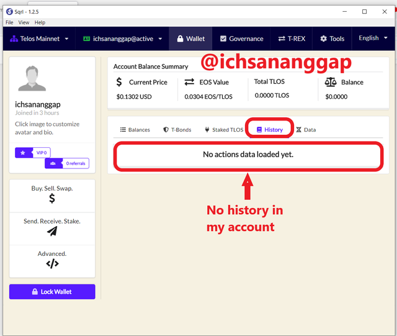Switch to the T-Bonds tab

click(x=177, y=130)
